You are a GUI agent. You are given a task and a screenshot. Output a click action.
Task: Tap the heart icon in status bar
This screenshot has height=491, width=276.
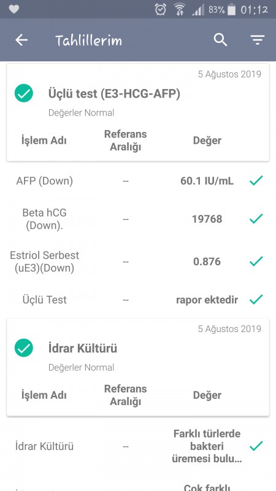(13, 9)
